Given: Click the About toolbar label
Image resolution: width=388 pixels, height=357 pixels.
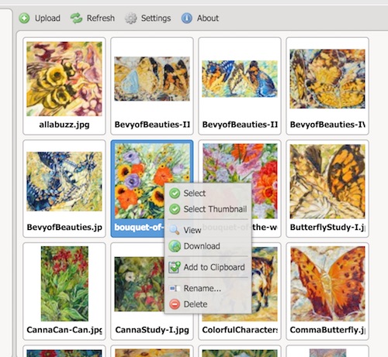Looking at the screenshot, I should 208,19.
